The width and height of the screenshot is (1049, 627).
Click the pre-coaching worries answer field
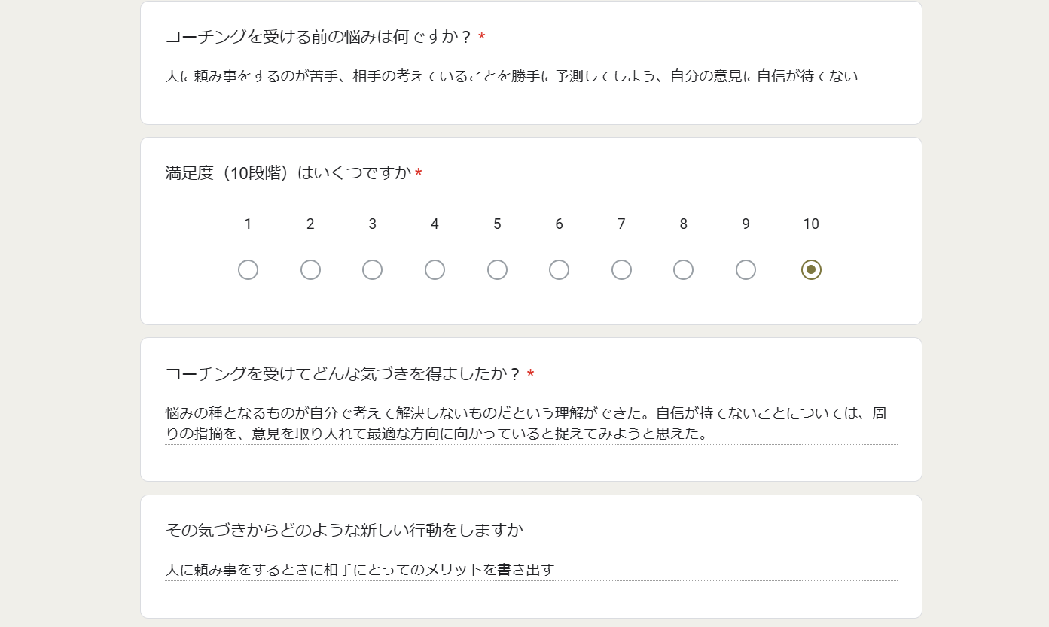[x=531, y=76]
